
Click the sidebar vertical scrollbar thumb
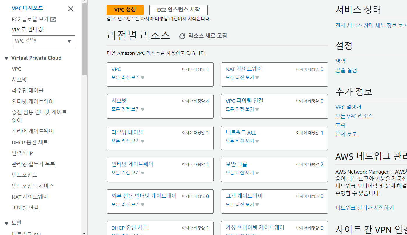tap(84, 39)
